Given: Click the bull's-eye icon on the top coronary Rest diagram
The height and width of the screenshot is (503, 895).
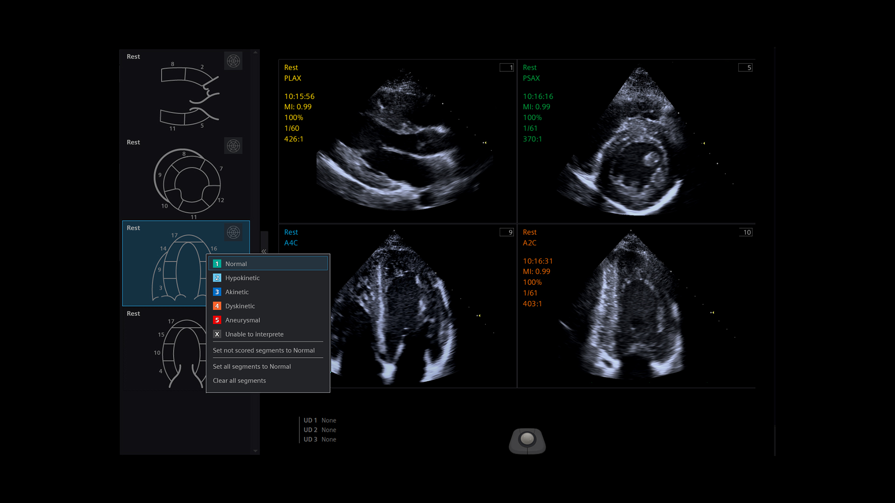Looking at the screenshot, I should pos(233,61).
